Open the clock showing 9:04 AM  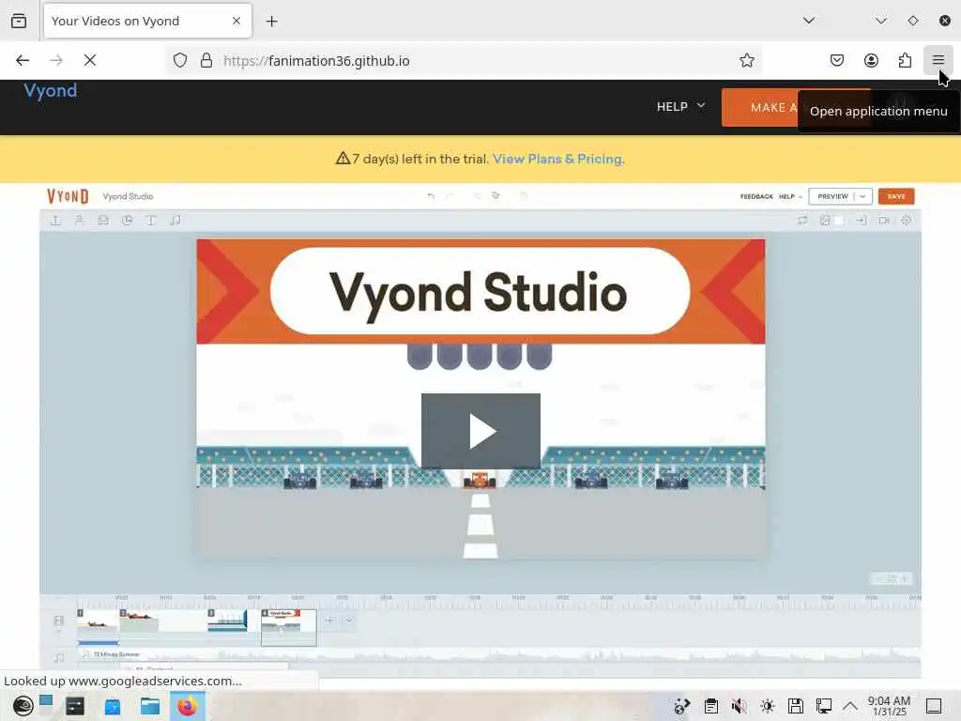coord(889,706)
